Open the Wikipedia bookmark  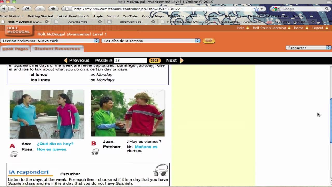click(x=176, y=16)
